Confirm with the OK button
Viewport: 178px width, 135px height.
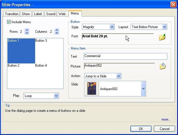[141, 129]
